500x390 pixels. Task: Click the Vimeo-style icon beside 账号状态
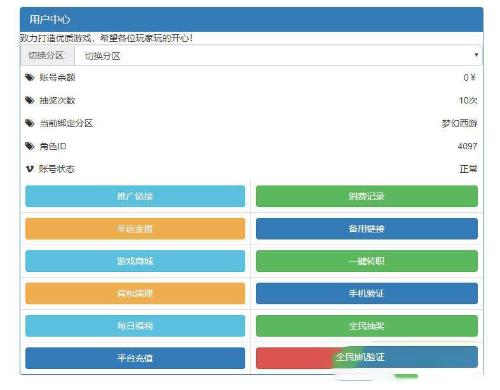coord(29,169)
